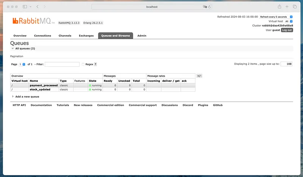
Task: Click classic type in stock_updated row
Action: (64, 89)
